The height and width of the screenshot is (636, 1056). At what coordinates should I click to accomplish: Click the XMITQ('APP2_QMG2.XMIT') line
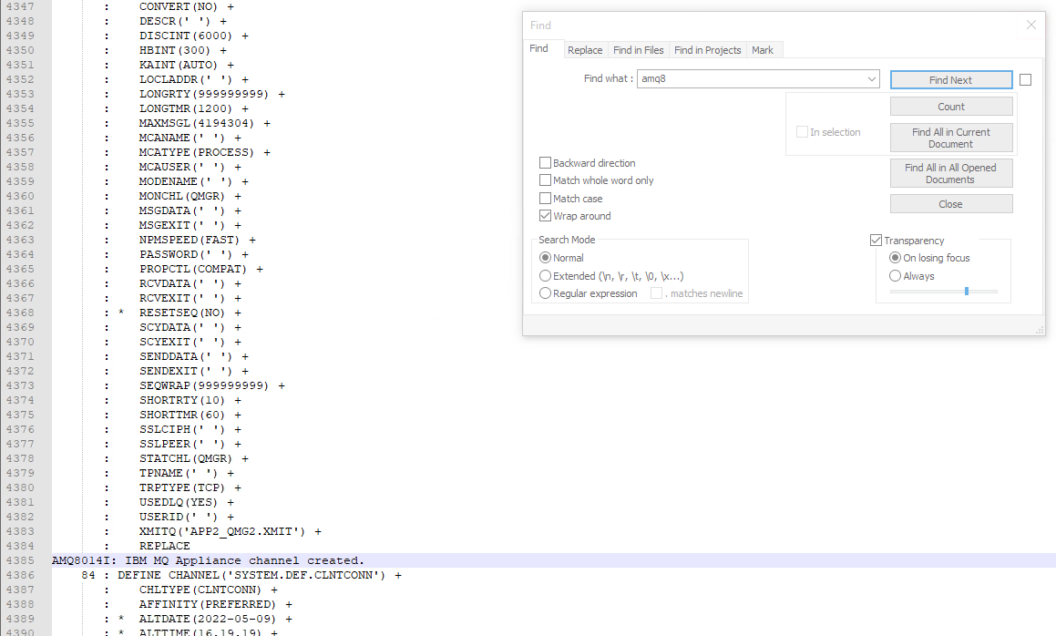[x=231, y=531]
